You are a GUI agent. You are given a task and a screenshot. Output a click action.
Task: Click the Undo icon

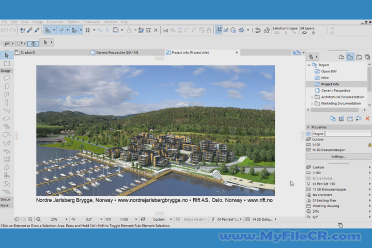click(6, 30)
